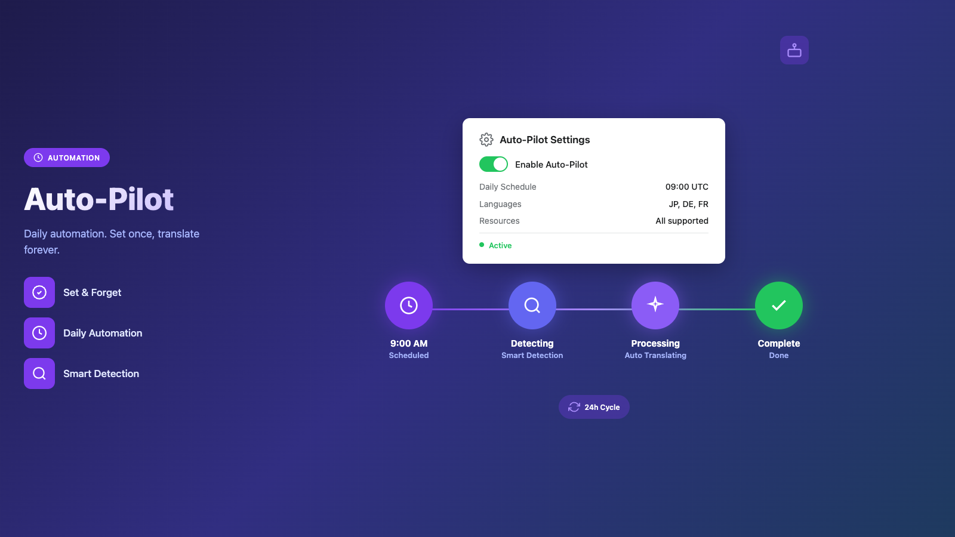Select the Detecting search step circle

pos(532,305)
